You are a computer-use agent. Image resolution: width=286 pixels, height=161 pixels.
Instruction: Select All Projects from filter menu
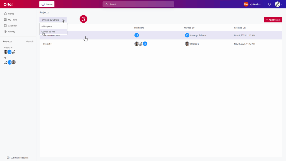coord(47,26)
